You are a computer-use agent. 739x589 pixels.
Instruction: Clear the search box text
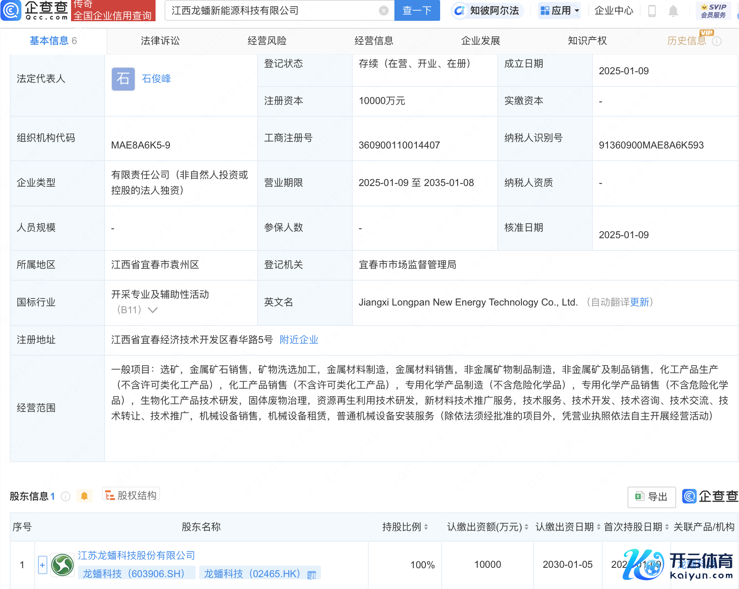[x=383, y=11]
